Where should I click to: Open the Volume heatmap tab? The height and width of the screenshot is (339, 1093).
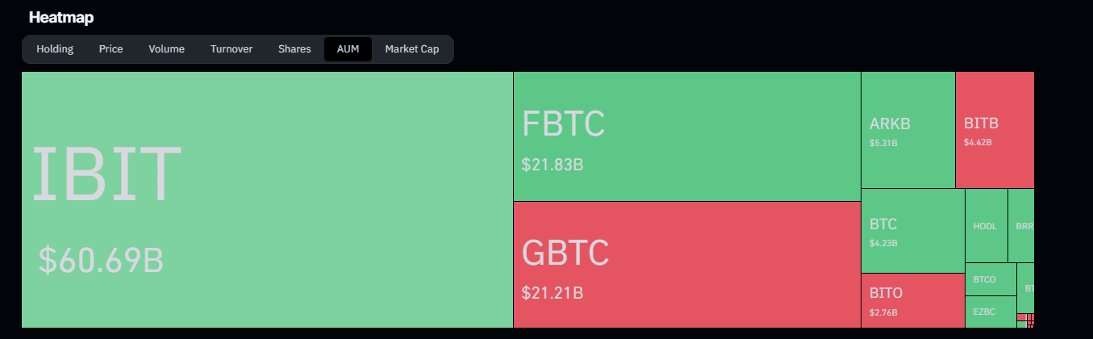[x=166, y=49]
